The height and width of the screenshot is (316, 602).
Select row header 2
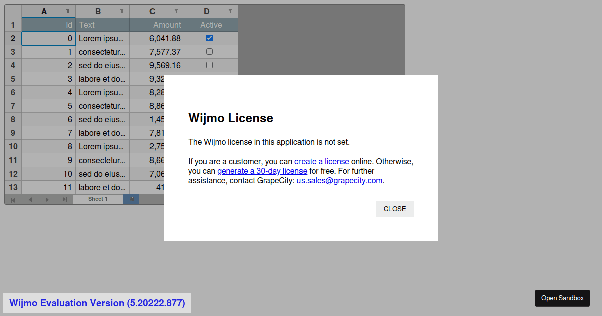[13, 38]
